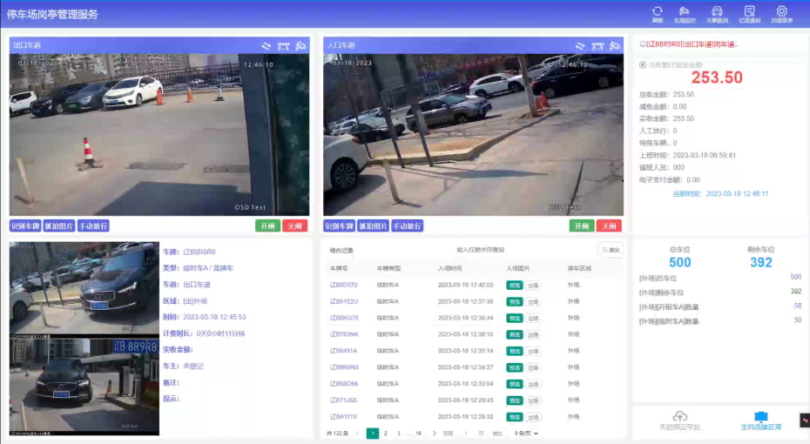
Task: Click 预览 button for plate 辽B51E2U row
Action: (515, 301)
